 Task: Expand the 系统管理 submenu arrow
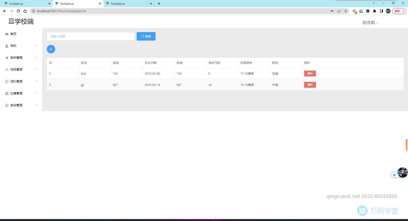pos(37,105)
